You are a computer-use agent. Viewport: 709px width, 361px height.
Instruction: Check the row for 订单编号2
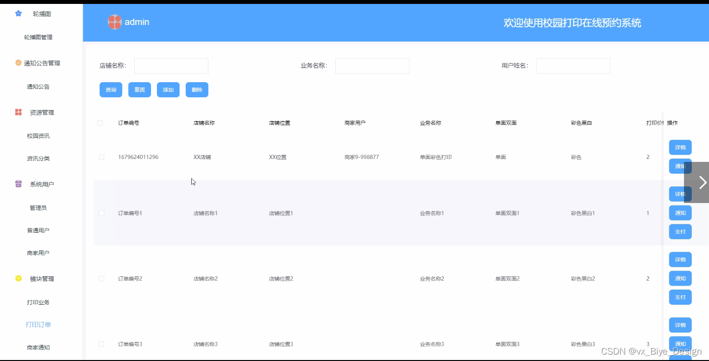coord(101,278)
